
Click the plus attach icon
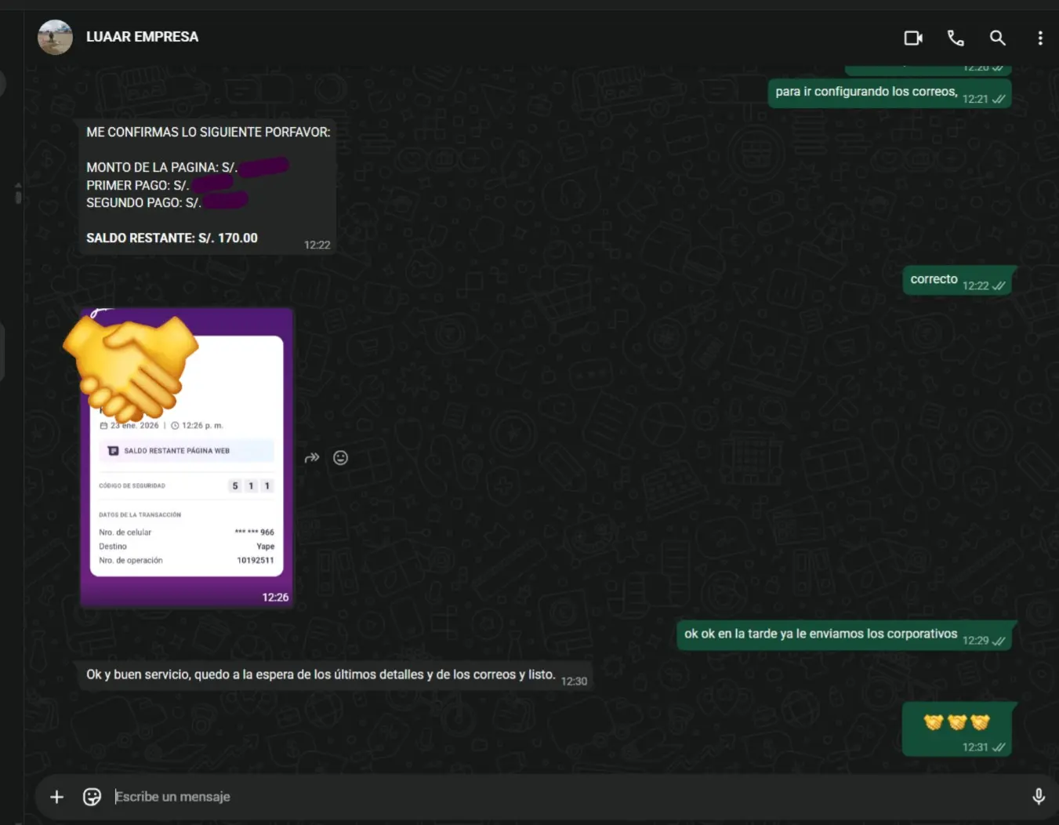56,797
